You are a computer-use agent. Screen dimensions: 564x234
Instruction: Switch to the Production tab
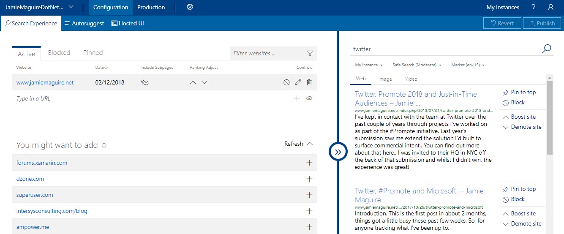point(151,7)
